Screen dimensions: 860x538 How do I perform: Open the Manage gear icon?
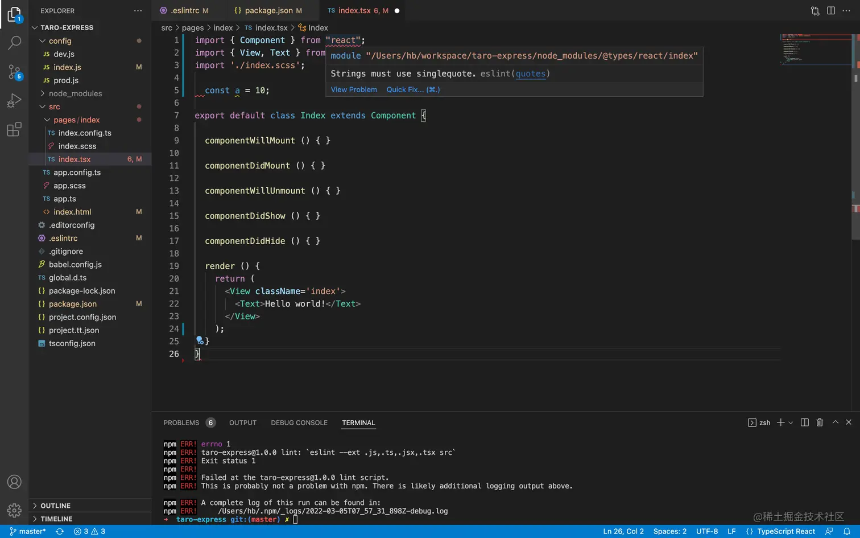click(x=14, y=510)
